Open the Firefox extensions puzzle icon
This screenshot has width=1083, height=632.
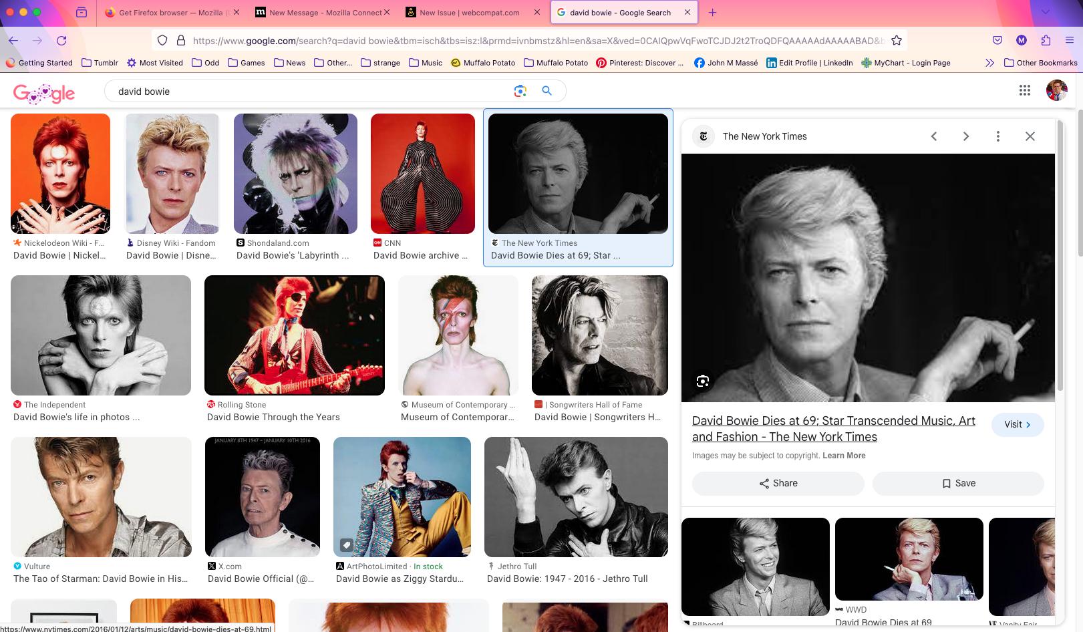point(1046,41)
